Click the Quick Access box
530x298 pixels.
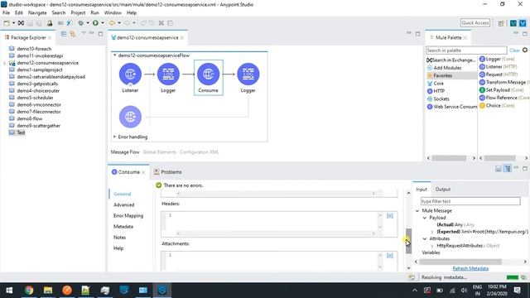point(475,22)
